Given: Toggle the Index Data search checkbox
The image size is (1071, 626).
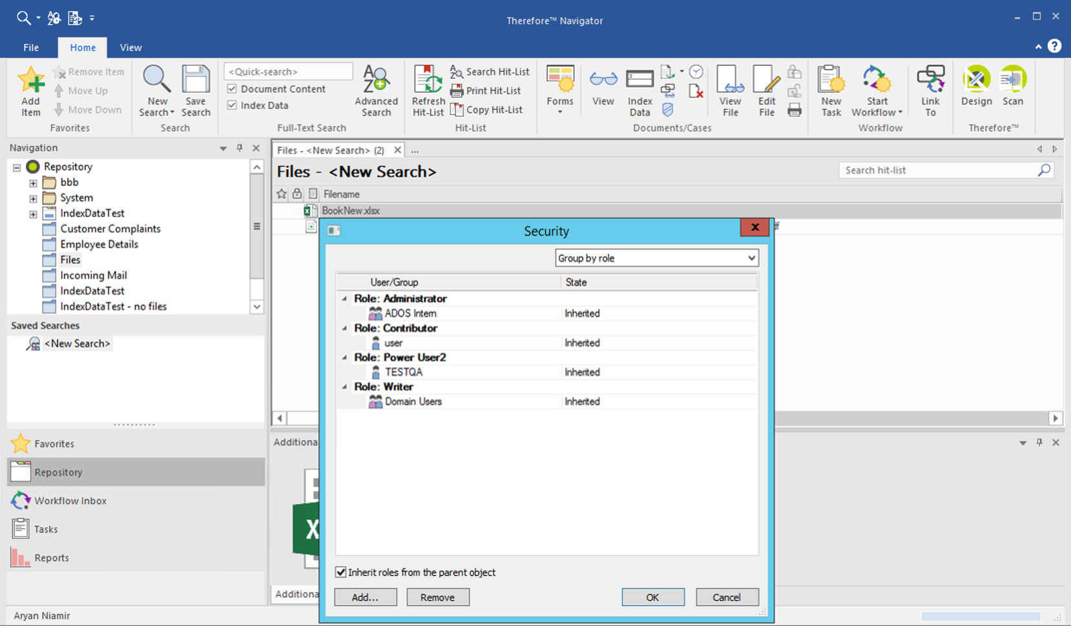Looking at the screenshot, I should 233,105.
